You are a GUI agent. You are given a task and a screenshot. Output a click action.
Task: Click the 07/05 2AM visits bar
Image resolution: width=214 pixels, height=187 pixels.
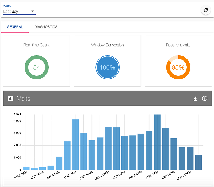tap(26, 169)
